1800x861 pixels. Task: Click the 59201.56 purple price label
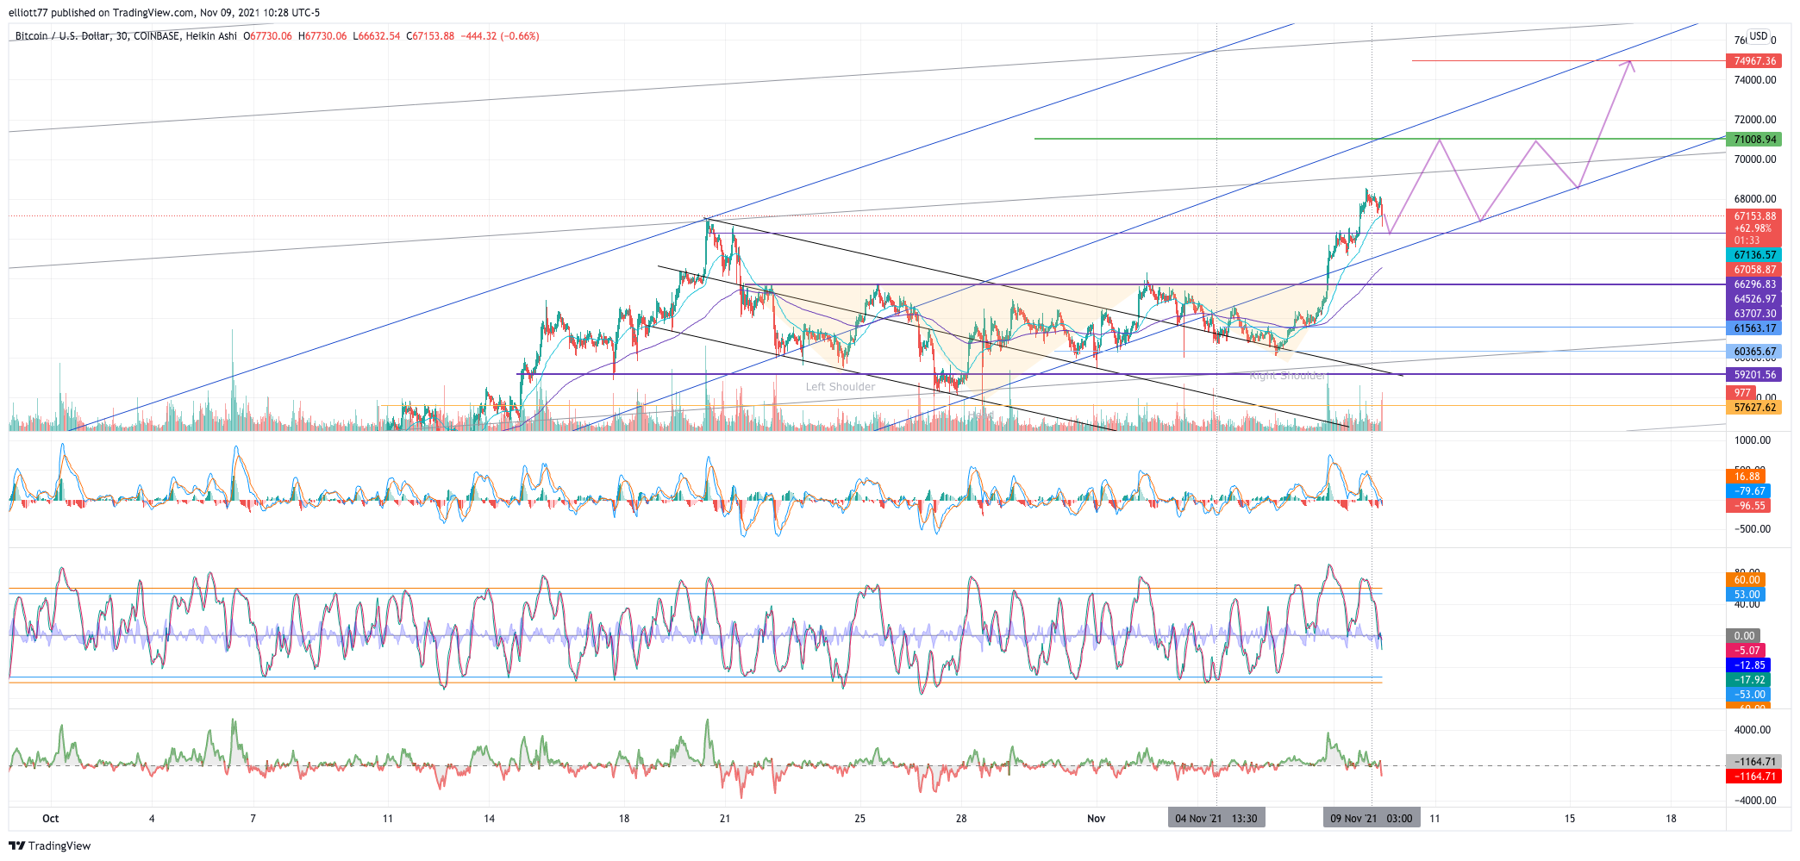(x=1754, y=375)
